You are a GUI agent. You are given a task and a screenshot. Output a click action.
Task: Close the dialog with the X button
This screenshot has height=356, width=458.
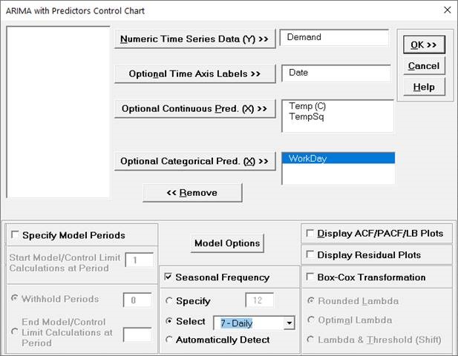[x=446, y=10]
